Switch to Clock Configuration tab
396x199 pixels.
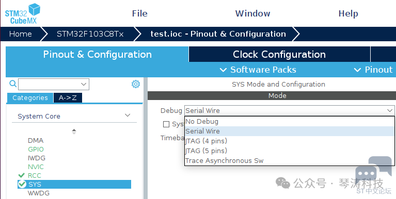coord(279,55)
